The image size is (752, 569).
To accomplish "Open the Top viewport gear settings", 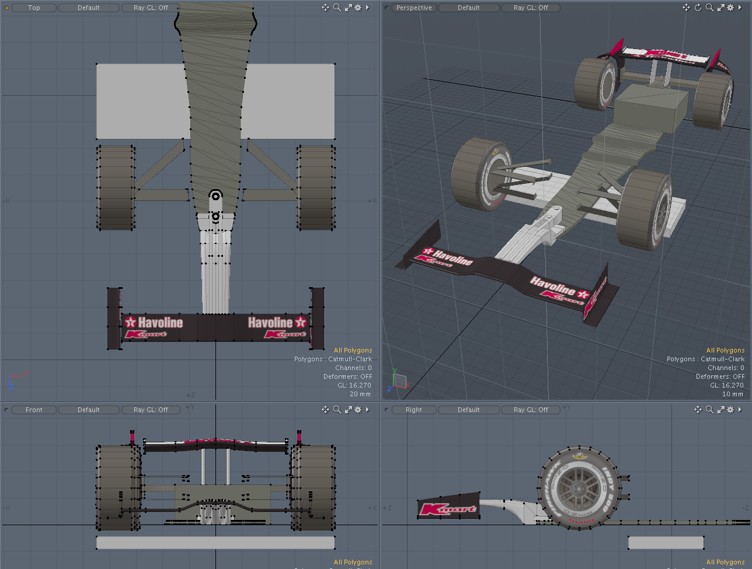I will coord(358,8).
